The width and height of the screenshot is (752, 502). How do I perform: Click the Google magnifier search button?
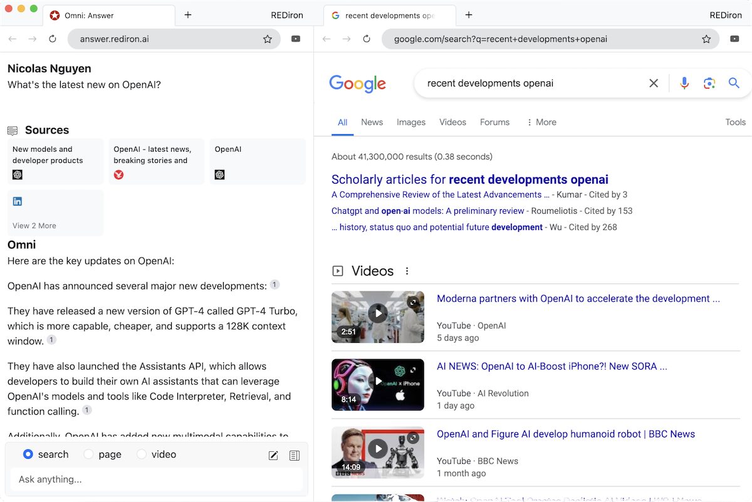pyautogui.click(x=734, y=83)
